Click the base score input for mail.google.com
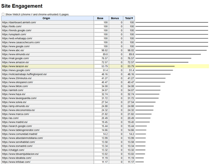 point(101,58)
